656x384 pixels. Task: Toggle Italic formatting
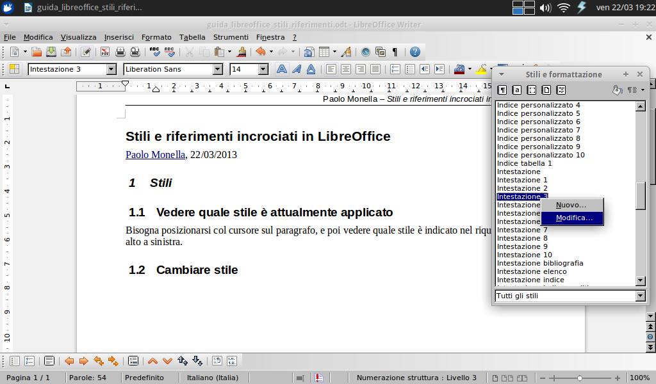tap(296, 69)
